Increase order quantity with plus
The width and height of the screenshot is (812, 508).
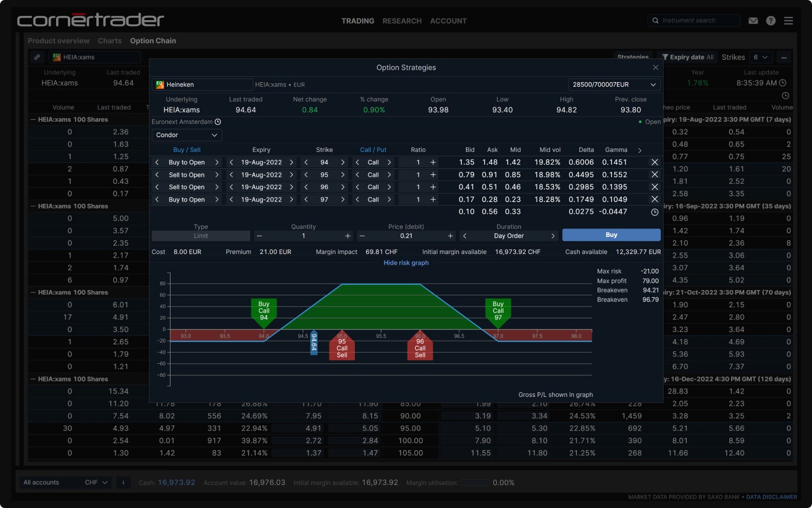347,236
